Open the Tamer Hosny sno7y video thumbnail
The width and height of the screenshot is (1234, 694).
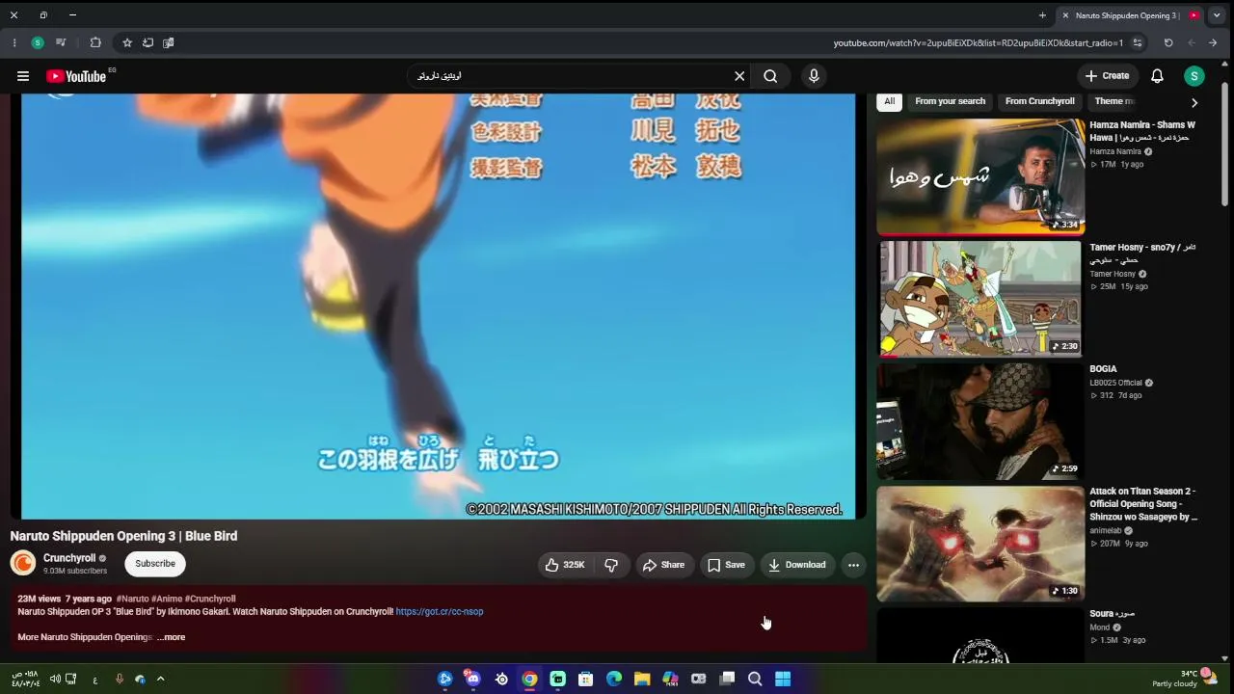pos(980,299)
